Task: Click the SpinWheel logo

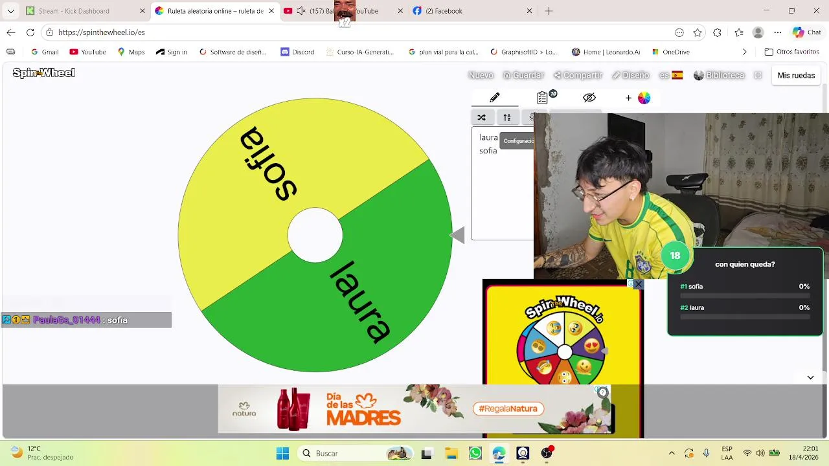Action: tap(44, 73)
